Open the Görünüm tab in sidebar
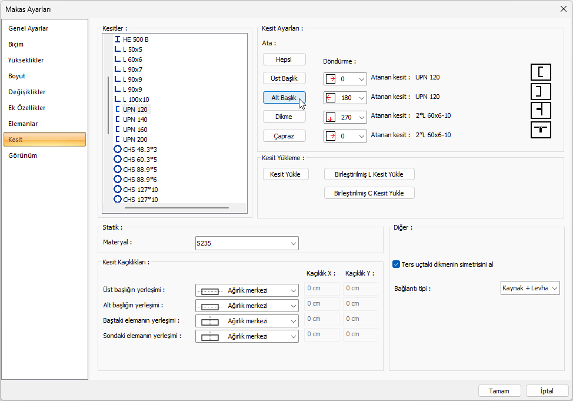Viewport: 573px width, 401px height. (x=23, y=155)
